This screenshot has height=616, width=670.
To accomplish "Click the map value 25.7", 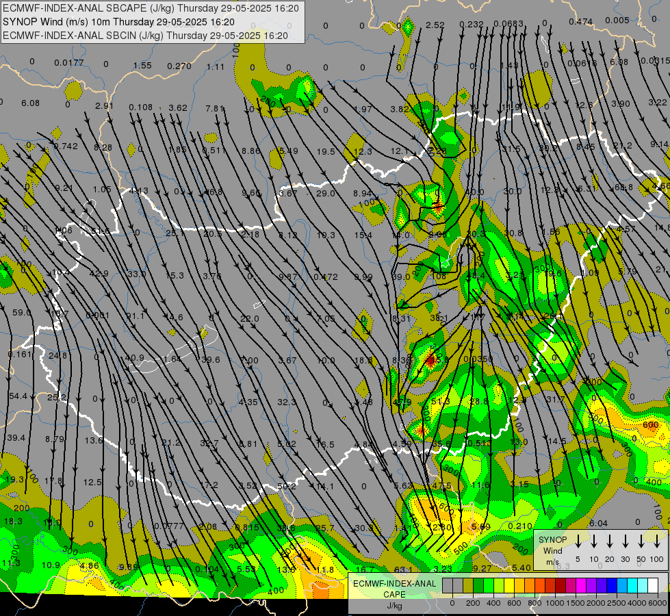I will click(325, 528).
